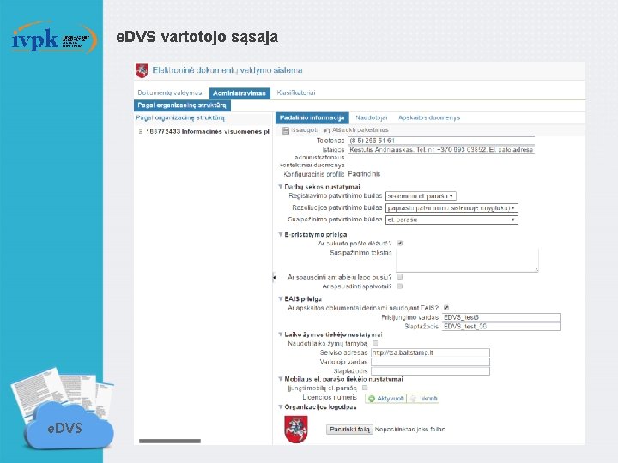618x463 pixels.
Task: Click the Elektroninė dokumentų valdymo sistema title
Action: pos(227,70)
